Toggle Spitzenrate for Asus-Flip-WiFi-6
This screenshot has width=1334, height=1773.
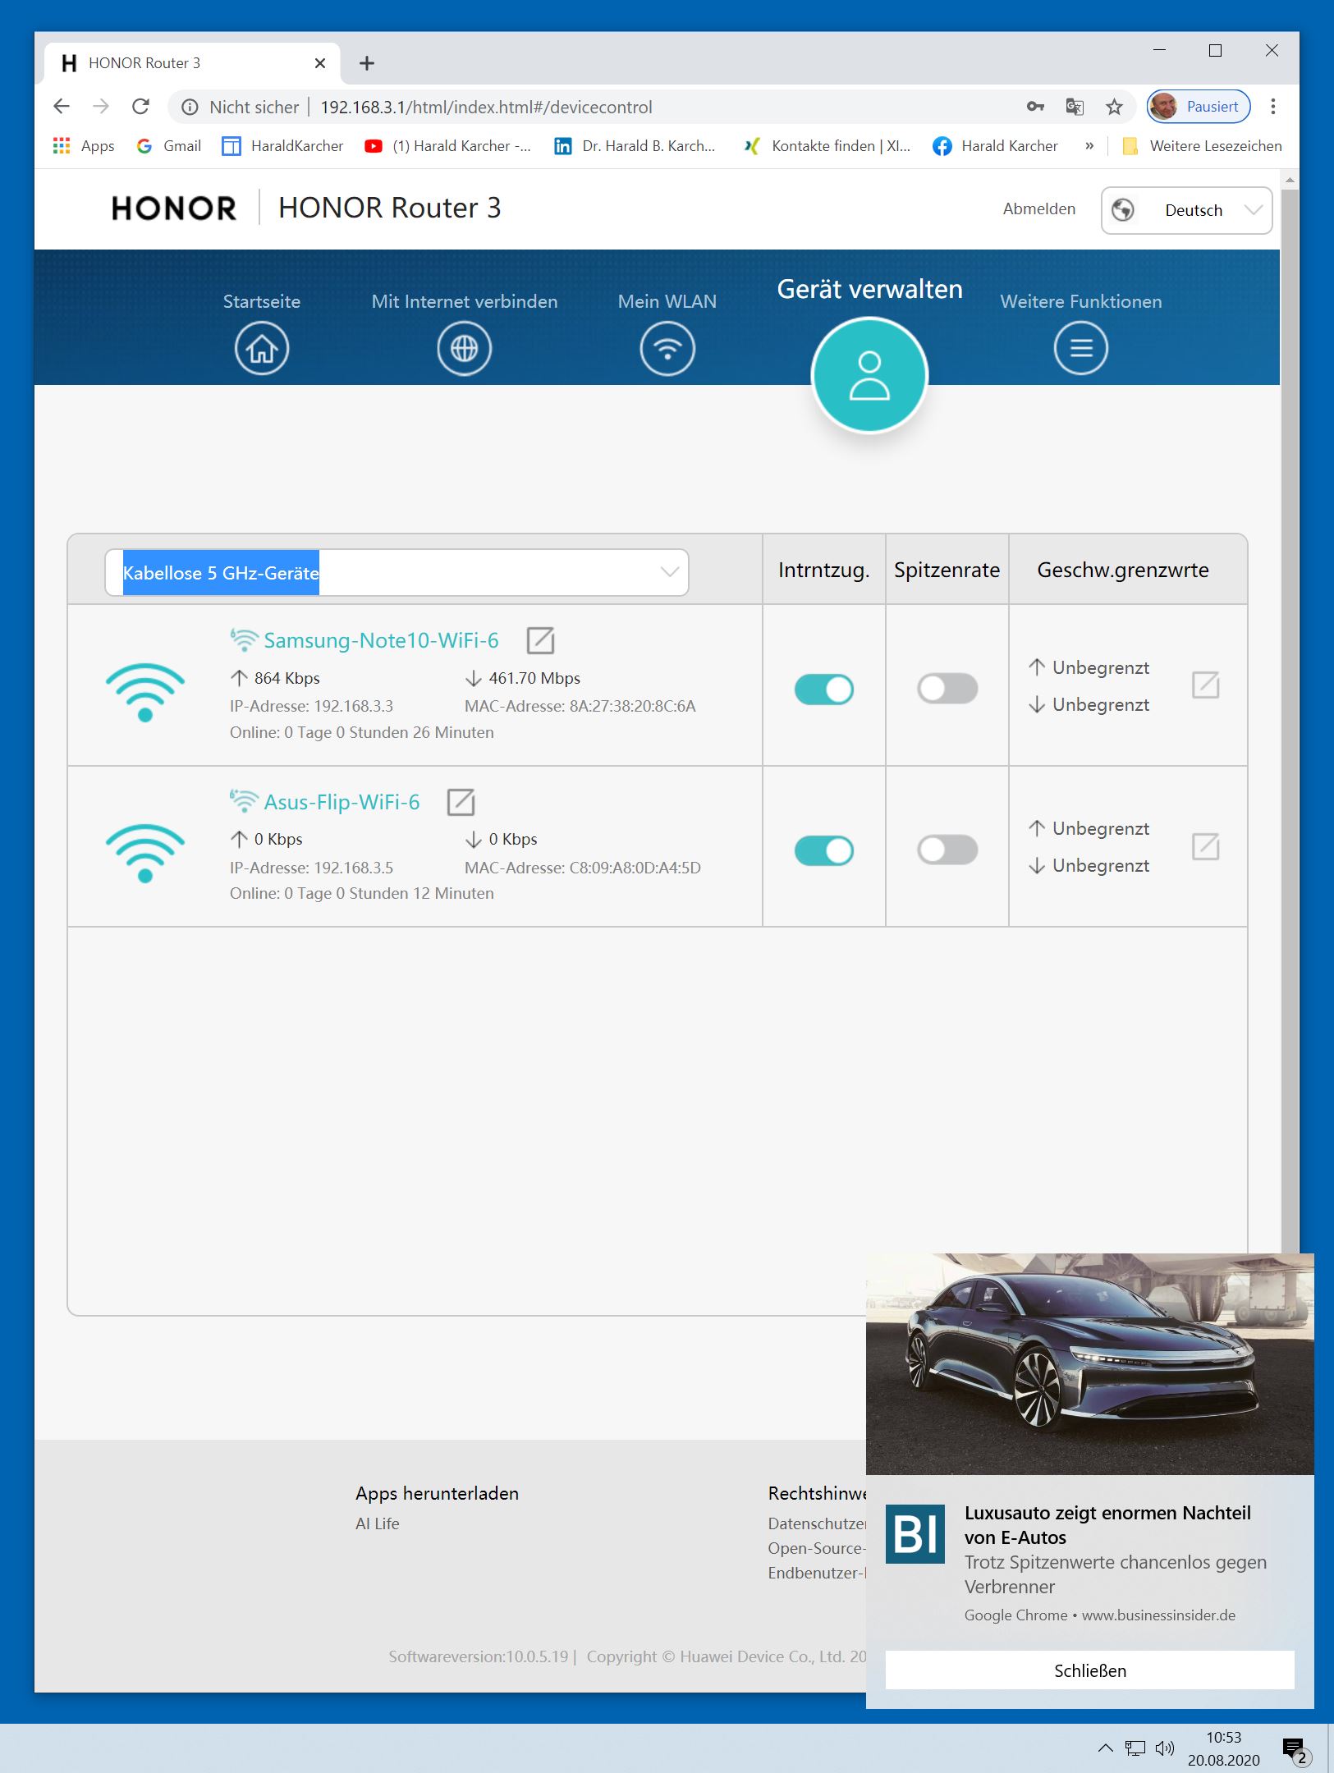click(947, 850)
